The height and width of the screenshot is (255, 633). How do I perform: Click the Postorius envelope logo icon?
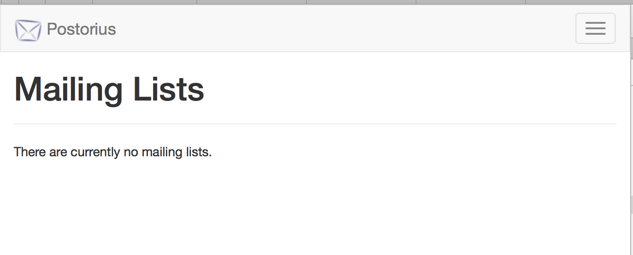[x=28, y=30]
